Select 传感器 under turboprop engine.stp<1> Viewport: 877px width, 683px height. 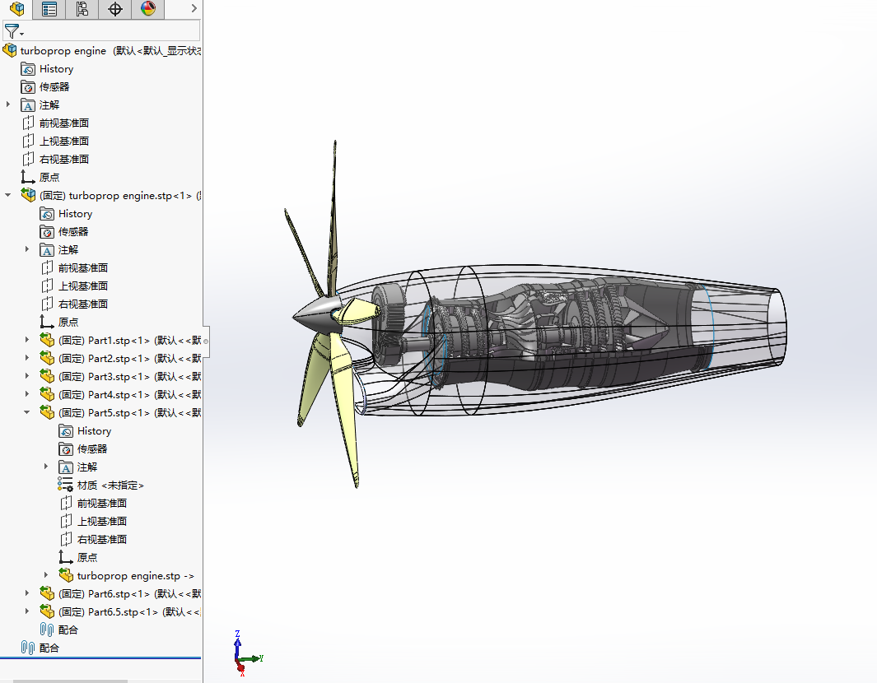point(64,232)
